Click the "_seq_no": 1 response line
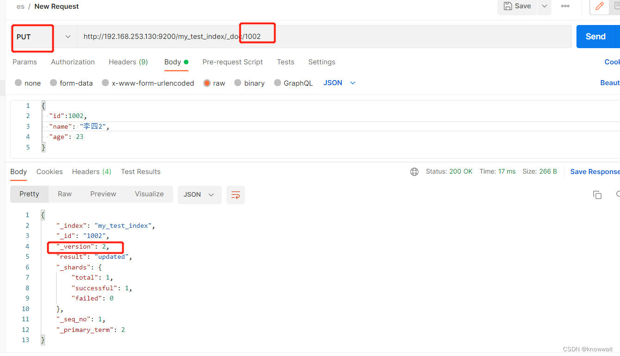This screenshot has width=620, height=356. click(81, 319)
